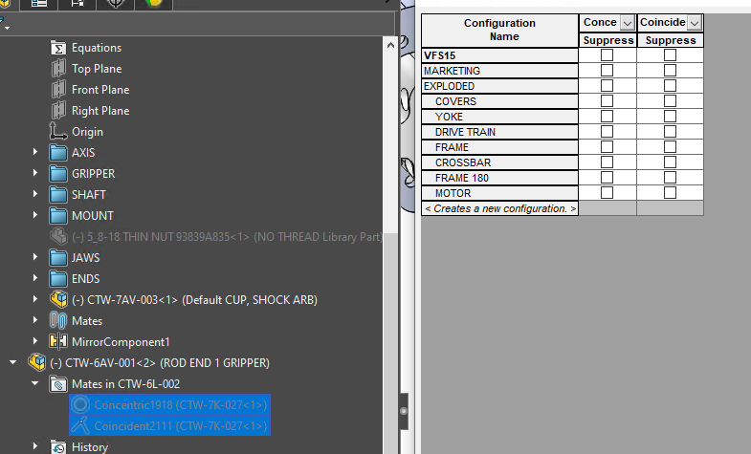Click the Equations sigma icon

[57, 48]
